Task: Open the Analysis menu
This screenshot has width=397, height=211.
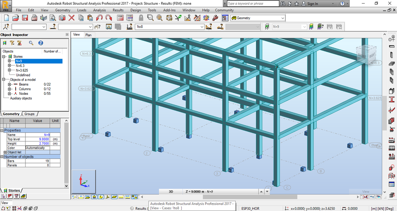Action: coord(99,10)
